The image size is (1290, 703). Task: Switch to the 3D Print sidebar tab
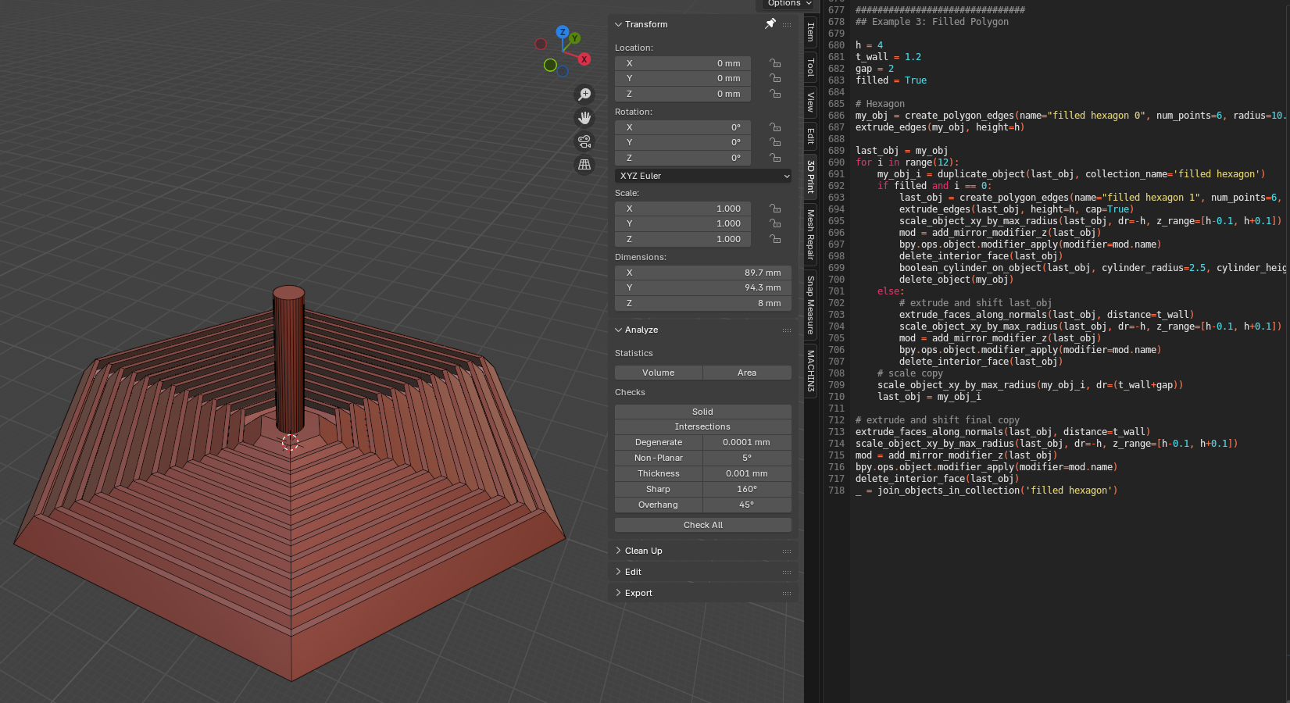tap(810, 177)
